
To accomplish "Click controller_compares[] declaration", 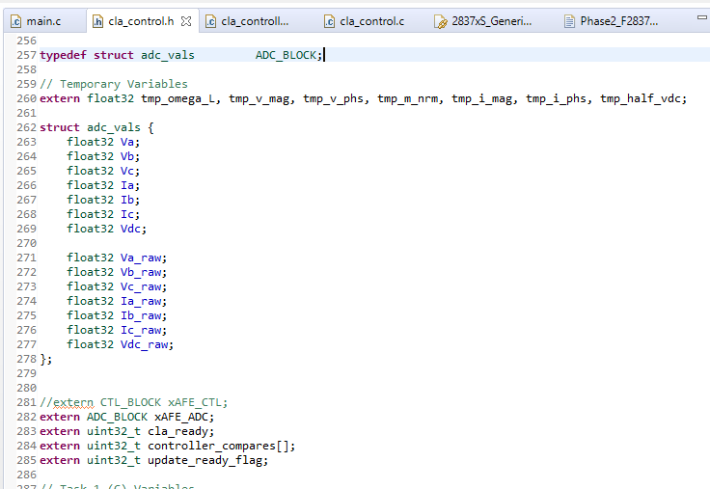I will (168, 447).
